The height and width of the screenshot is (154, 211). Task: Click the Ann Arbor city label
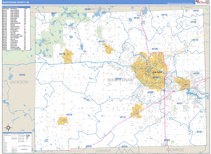coord(156,71)
